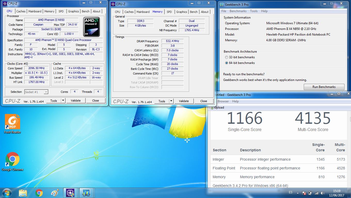The image size is (351, 198).
Task: Click the Core Speed value 2096.50 MHz
Action: tap(36, 68)
